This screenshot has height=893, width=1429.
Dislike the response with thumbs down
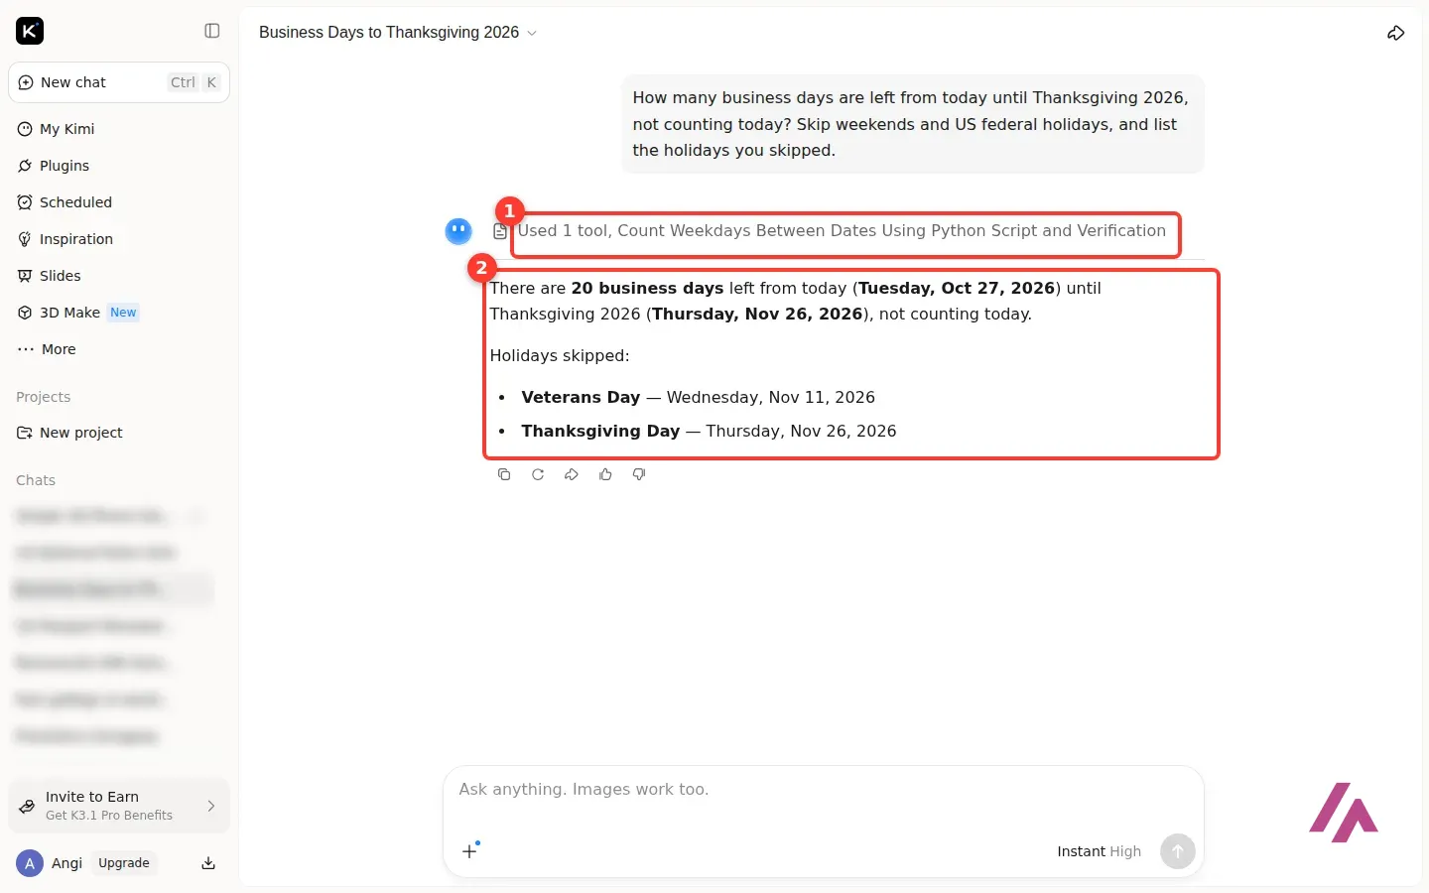(x=639, y=474)
